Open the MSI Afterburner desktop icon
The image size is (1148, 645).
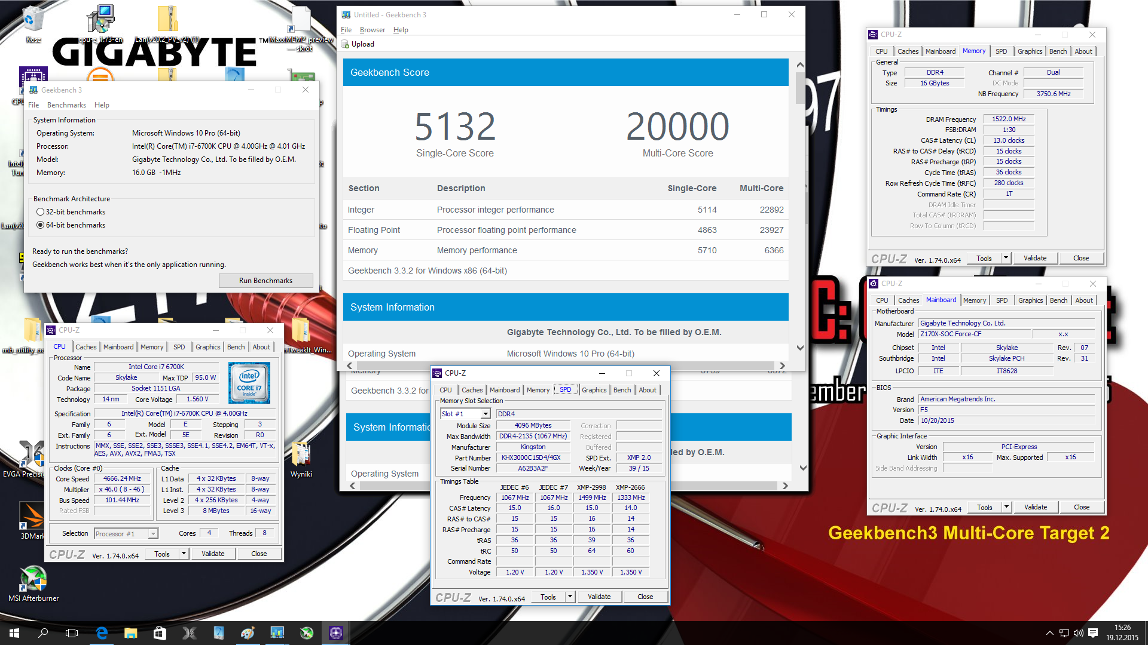[x=33, y=583]
